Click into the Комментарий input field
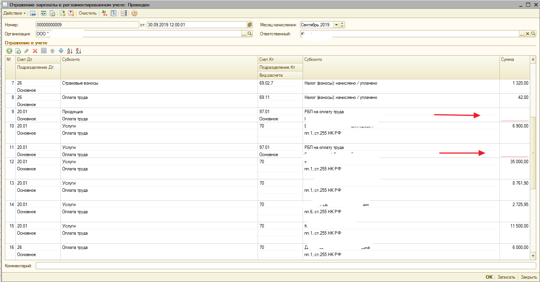The width and height of the screenshot is (540, 282). [285, 266]
